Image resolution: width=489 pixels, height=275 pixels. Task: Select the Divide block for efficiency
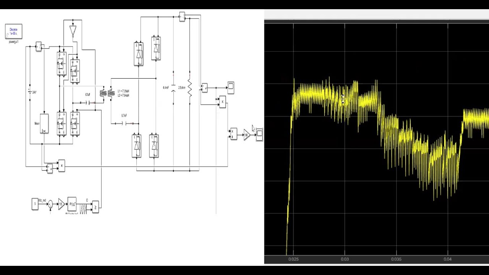coord(233,134)
